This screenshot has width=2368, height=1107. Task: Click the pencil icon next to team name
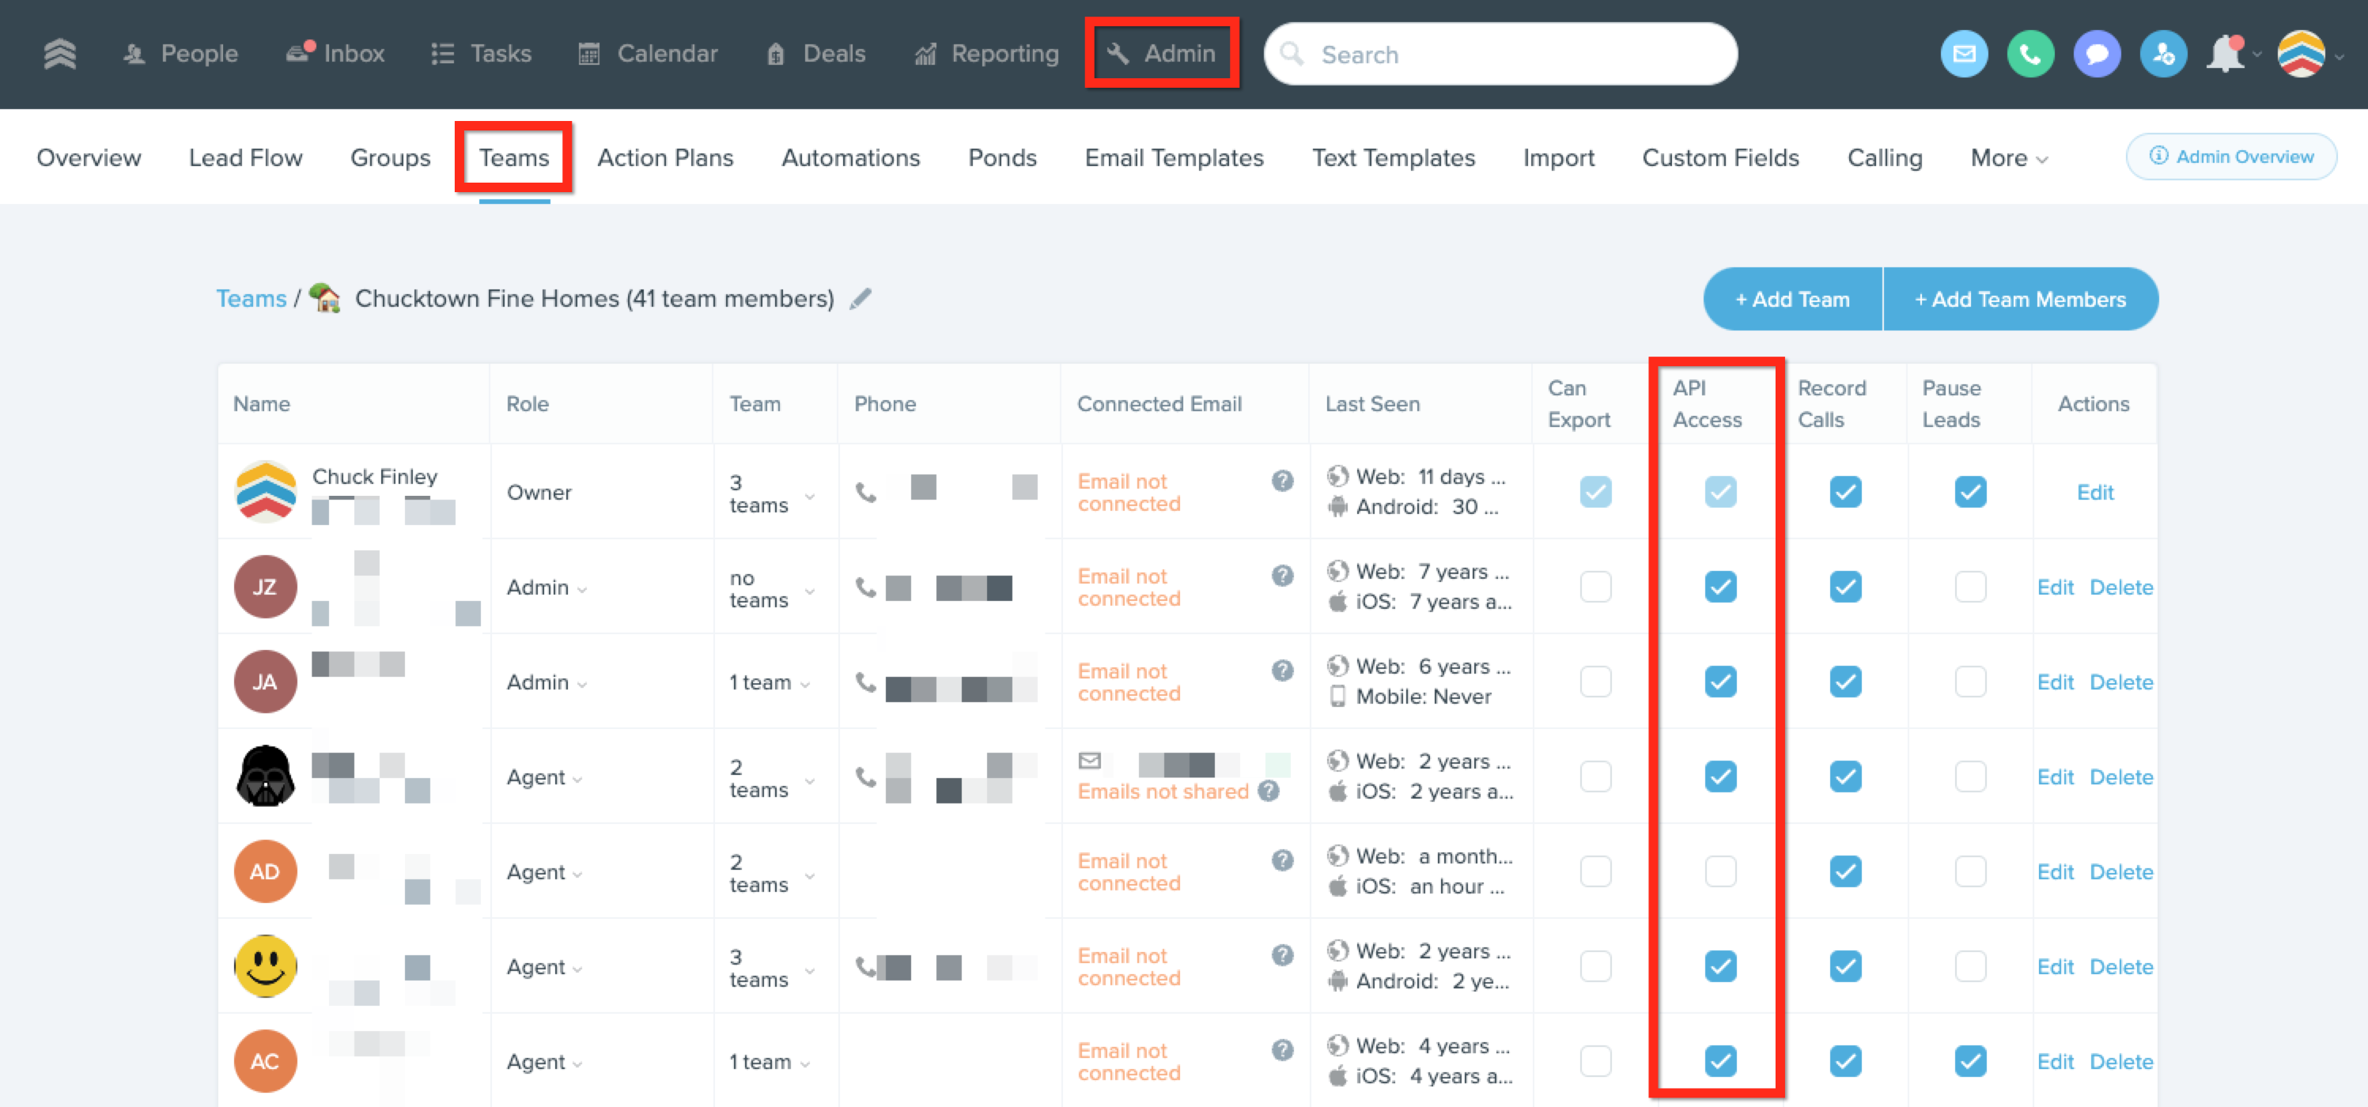[x=861, y=299]
